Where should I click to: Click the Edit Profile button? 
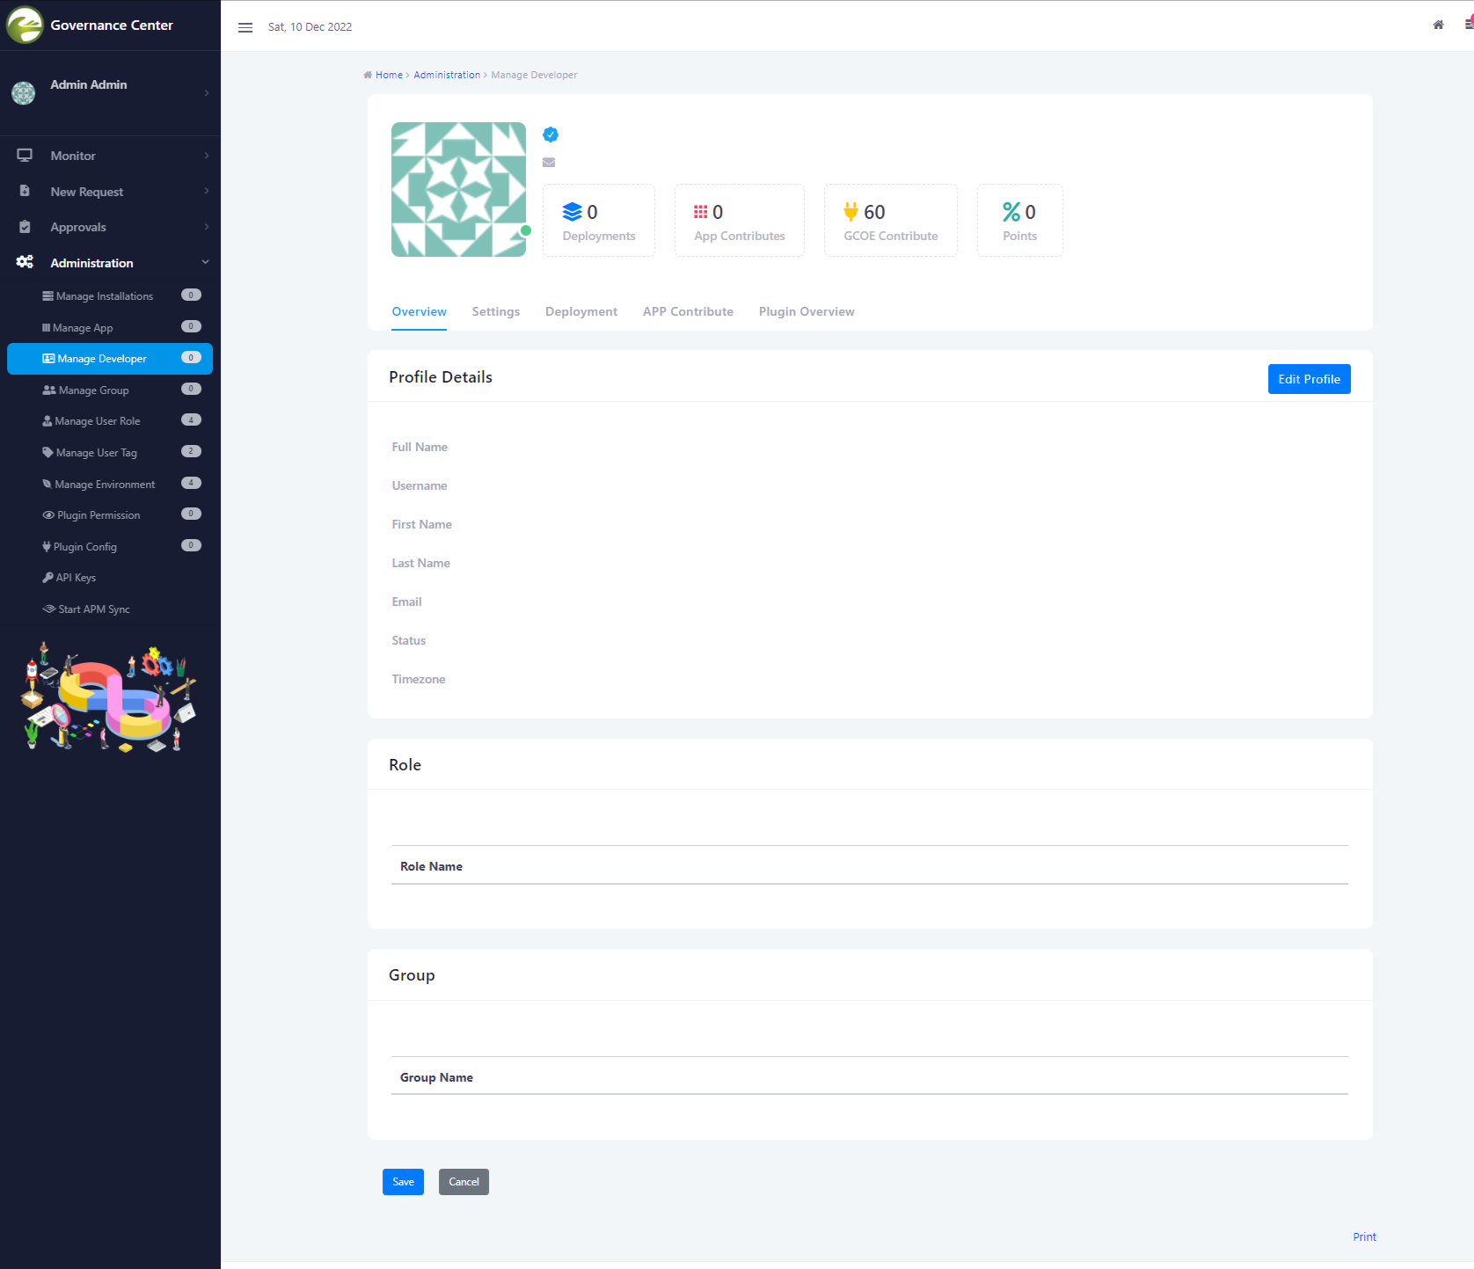click(x=1310, y=379)
